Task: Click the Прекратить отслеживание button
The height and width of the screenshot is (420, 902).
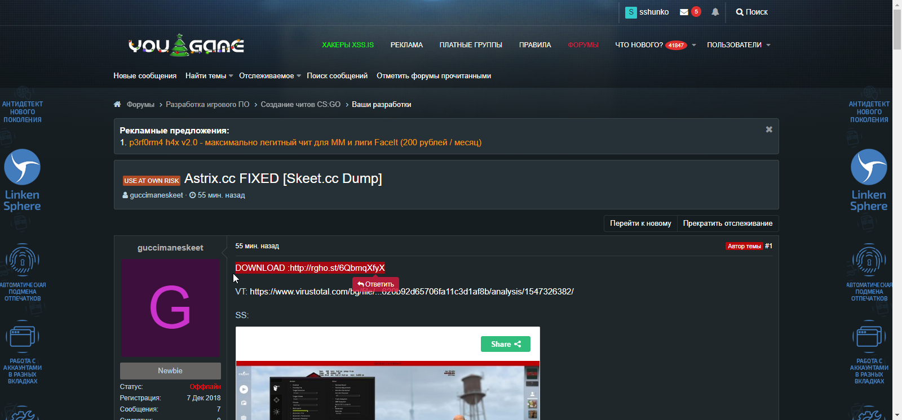Action: (x=727, y=224)
